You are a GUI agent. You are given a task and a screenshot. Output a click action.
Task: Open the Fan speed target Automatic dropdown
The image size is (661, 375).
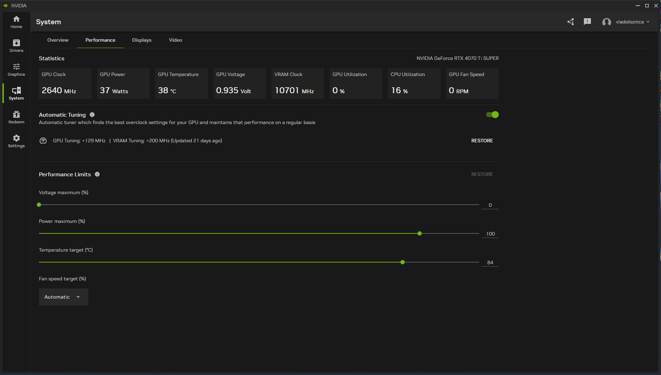tap(63, 297)
